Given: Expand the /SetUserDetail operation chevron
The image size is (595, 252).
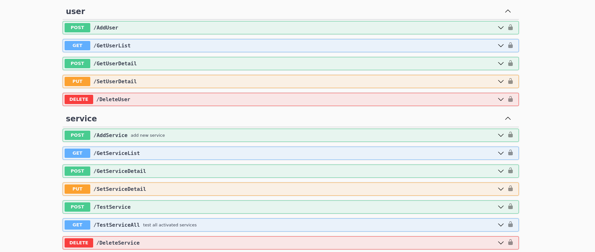Looking at the screenshot, I should (501, 82).
